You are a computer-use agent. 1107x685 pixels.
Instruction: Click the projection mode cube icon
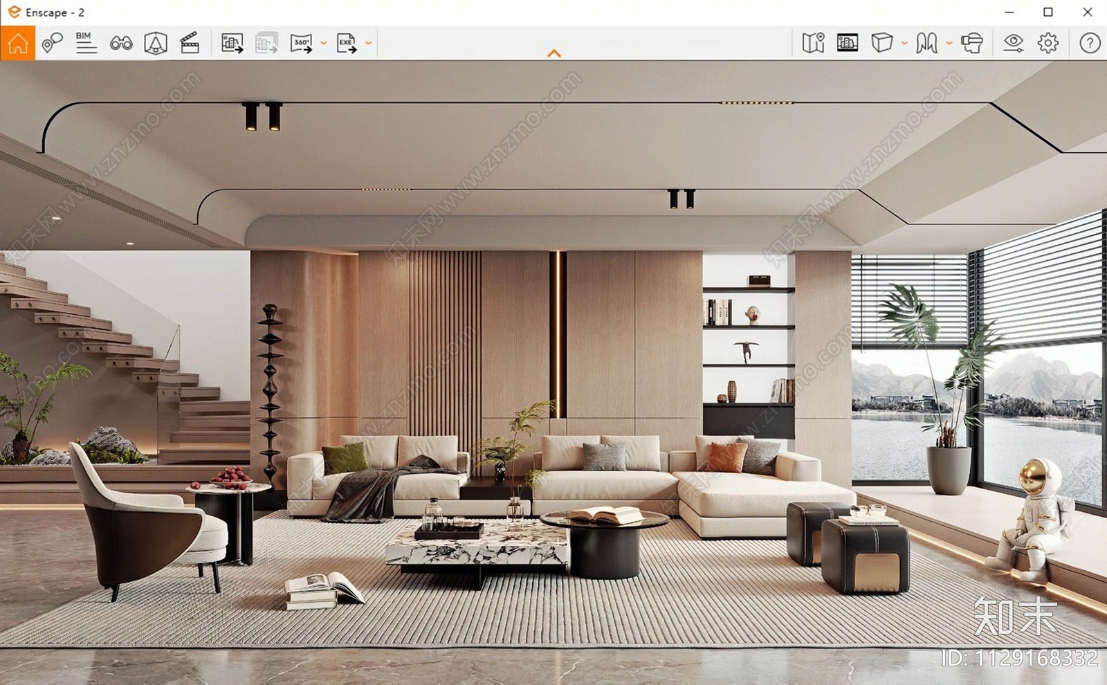(x=881, y=43)
